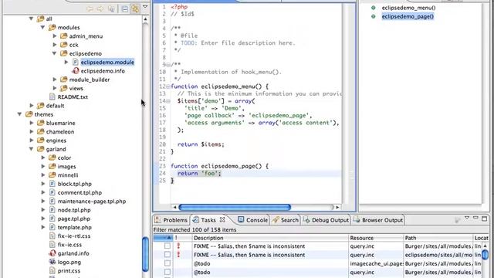
Task: Click the Debug Output tab icon
Action: click(x=306, y=219)
